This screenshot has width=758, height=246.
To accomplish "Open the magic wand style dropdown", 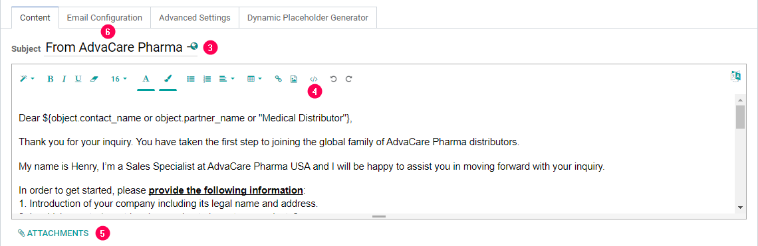I will coord(27,79).
